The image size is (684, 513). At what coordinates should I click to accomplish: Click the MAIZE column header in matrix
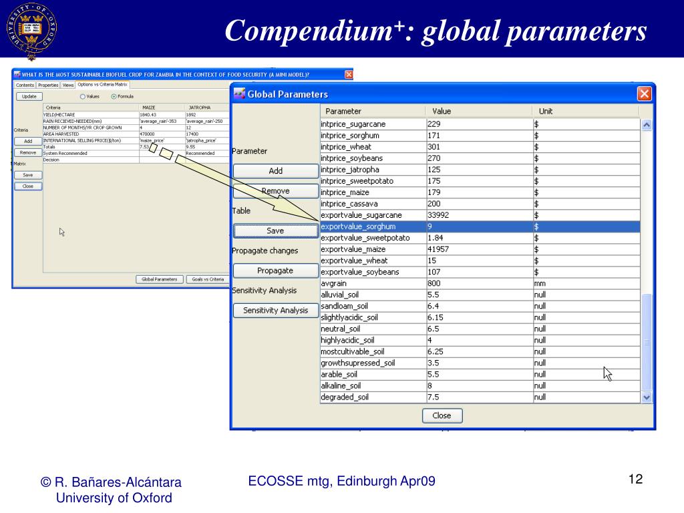pos(162,108)
